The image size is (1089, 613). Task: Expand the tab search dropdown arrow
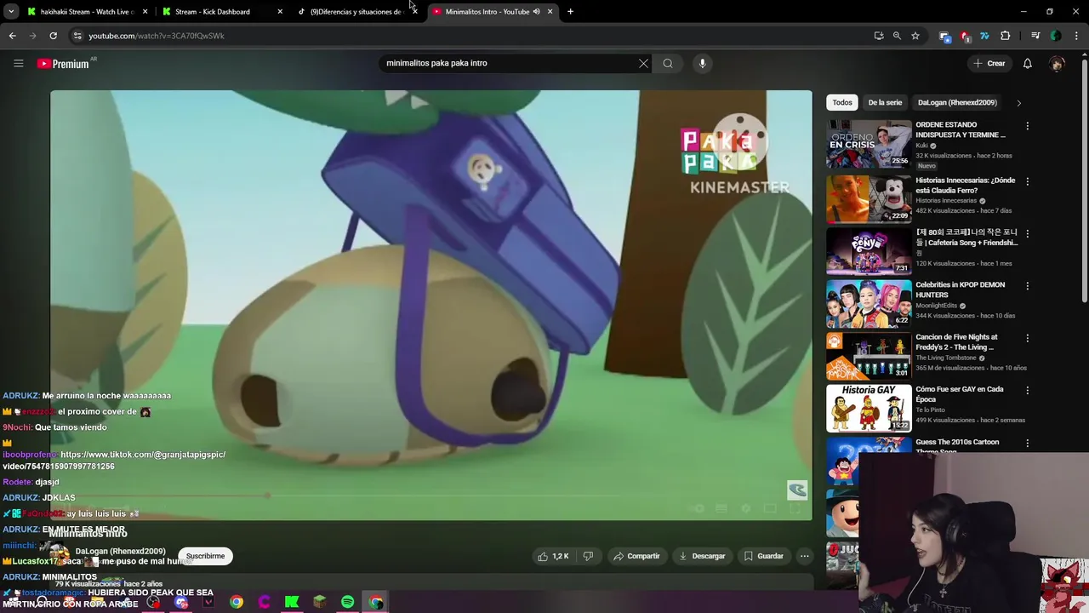point(10,11)
